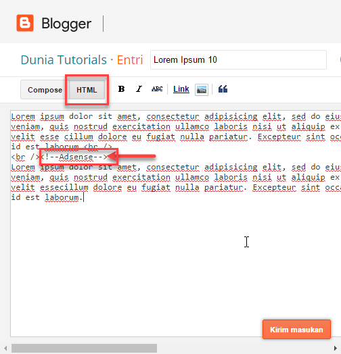
Task: Place cursor in the <!--Adsense--> comment text
Action: click(74, 157)
